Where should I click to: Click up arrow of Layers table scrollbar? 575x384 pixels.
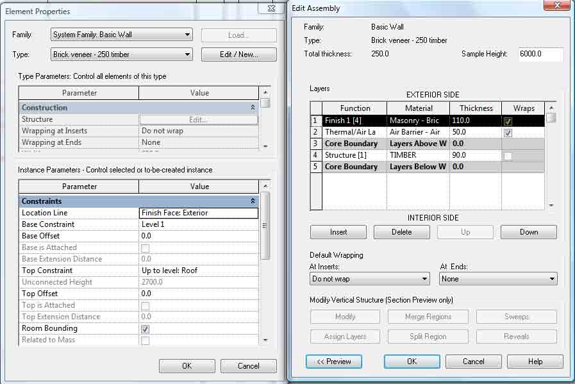[551, 108]
